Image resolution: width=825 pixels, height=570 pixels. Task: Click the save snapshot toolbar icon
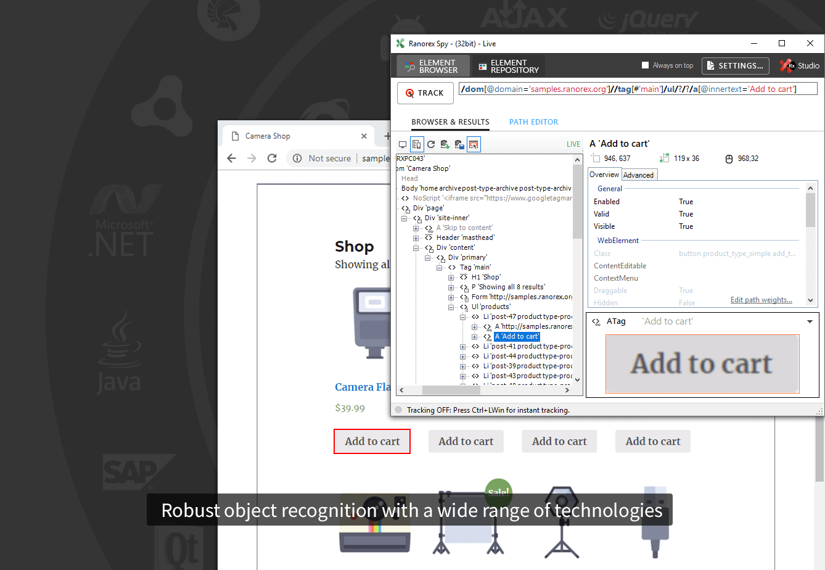[x=459, y=144]
